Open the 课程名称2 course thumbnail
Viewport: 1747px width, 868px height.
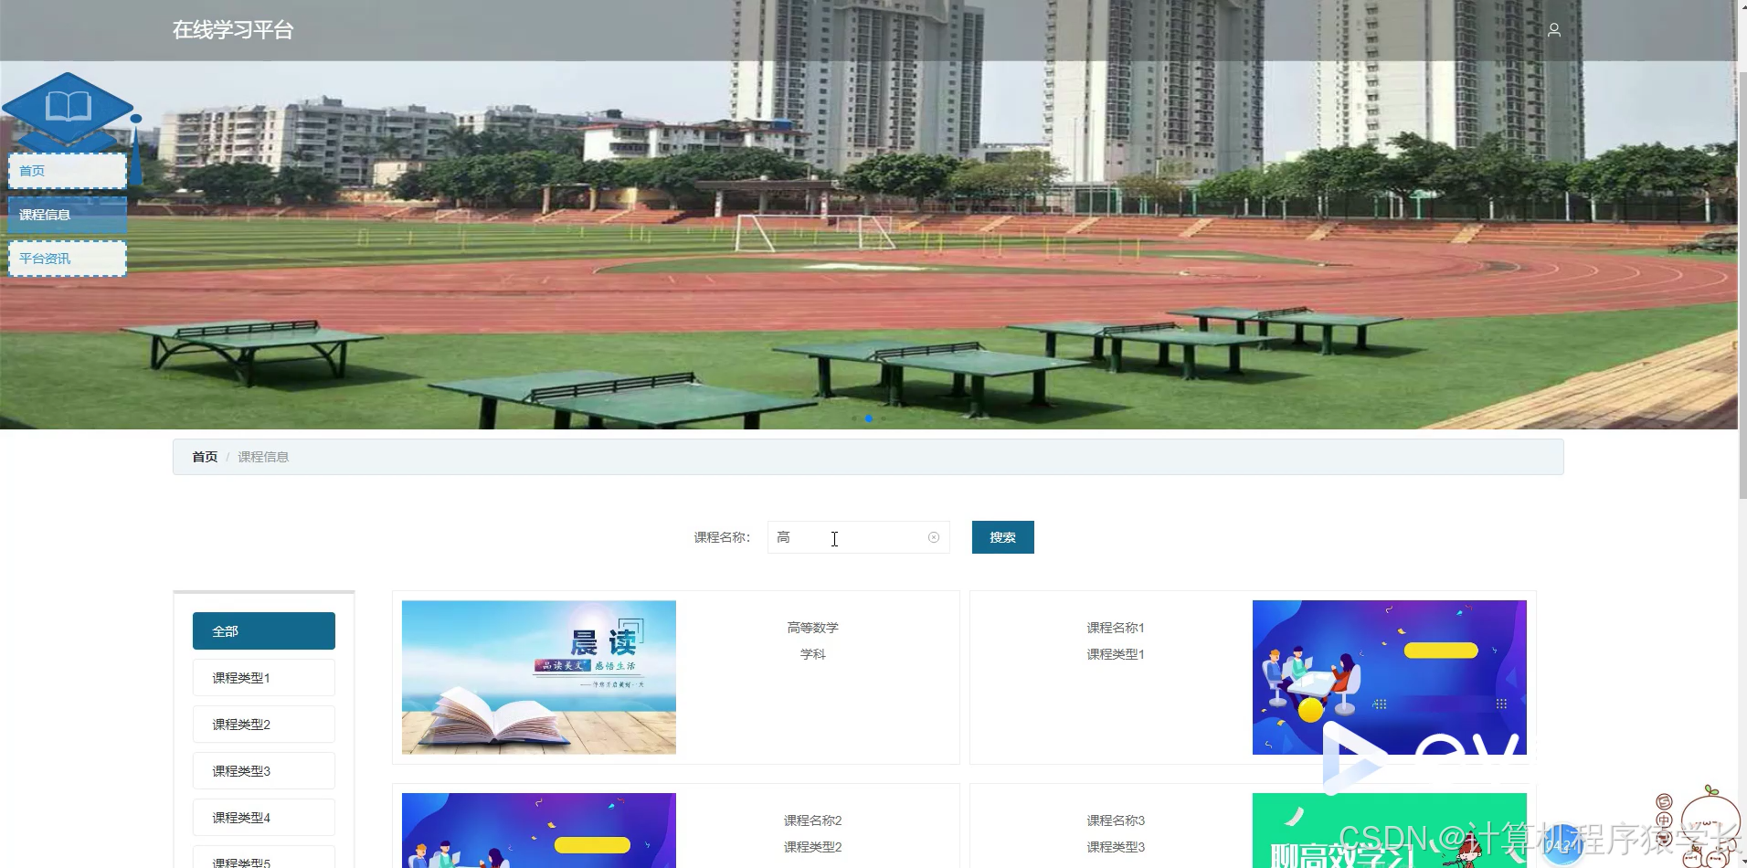click(x=538, y=830)
